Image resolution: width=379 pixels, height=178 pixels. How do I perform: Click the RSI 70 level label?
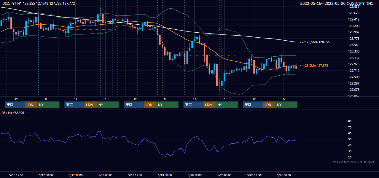tap(350, 127)
